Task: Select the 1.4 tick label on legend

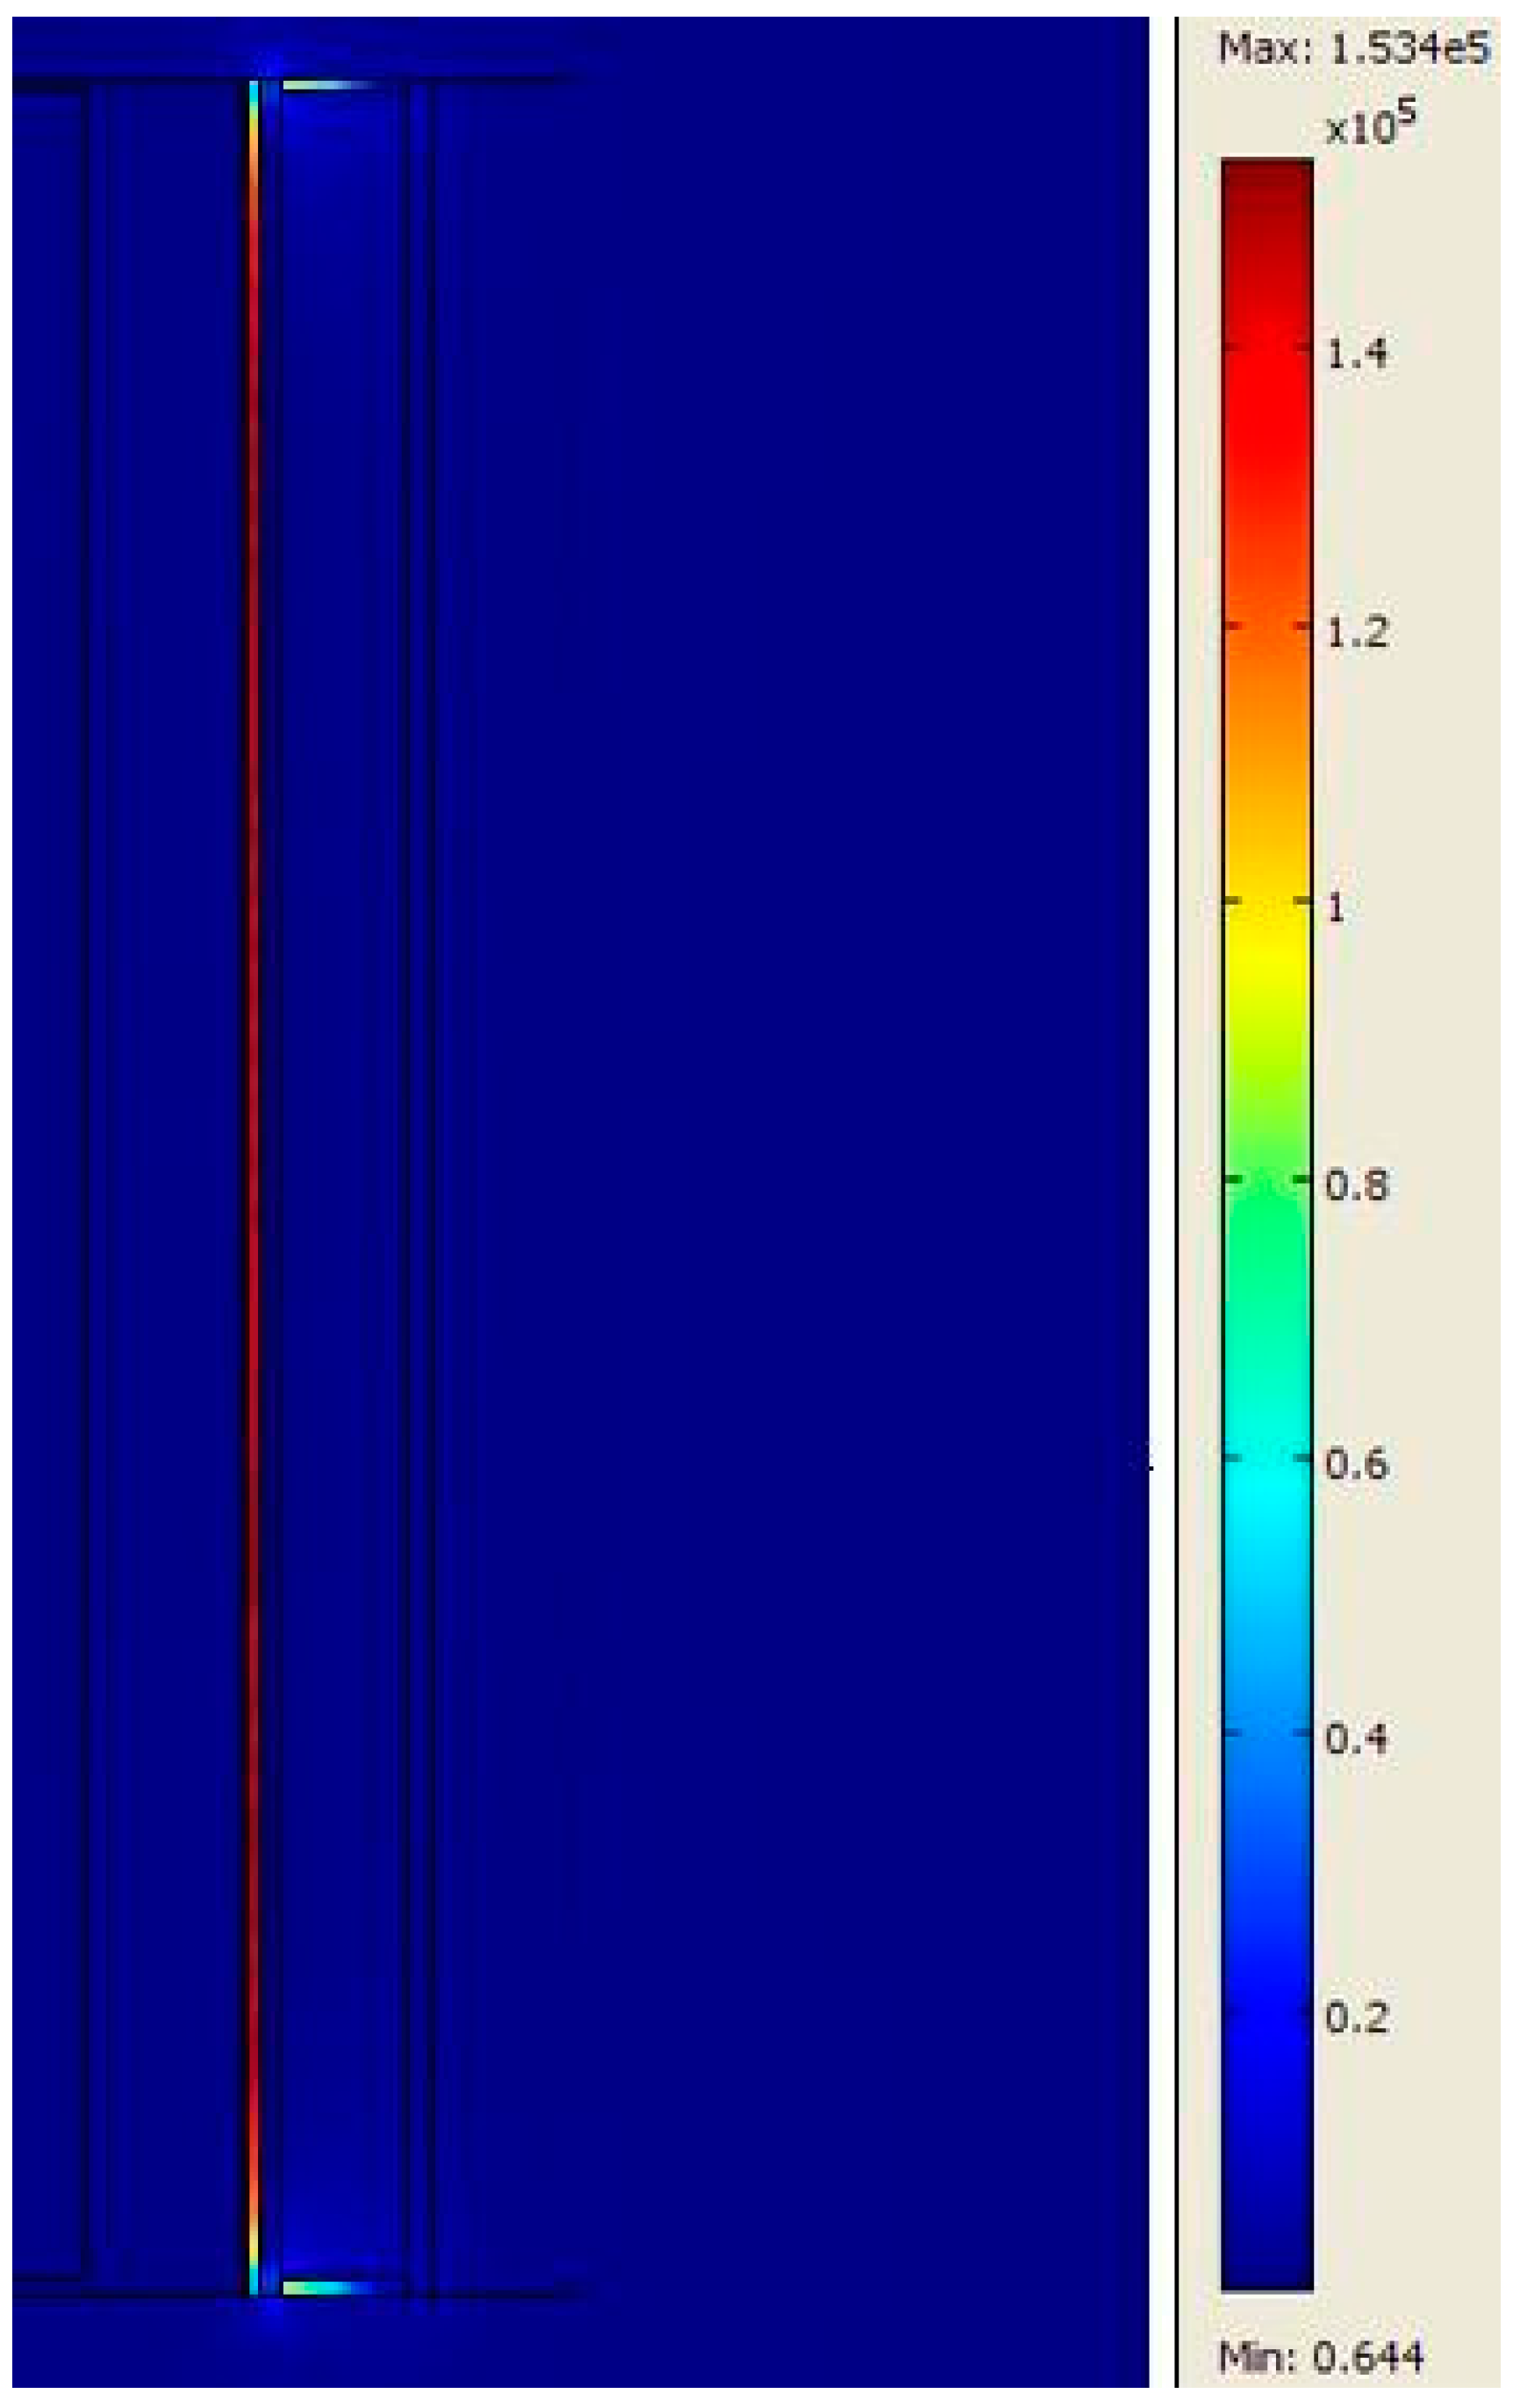Action: point(1356,354)
